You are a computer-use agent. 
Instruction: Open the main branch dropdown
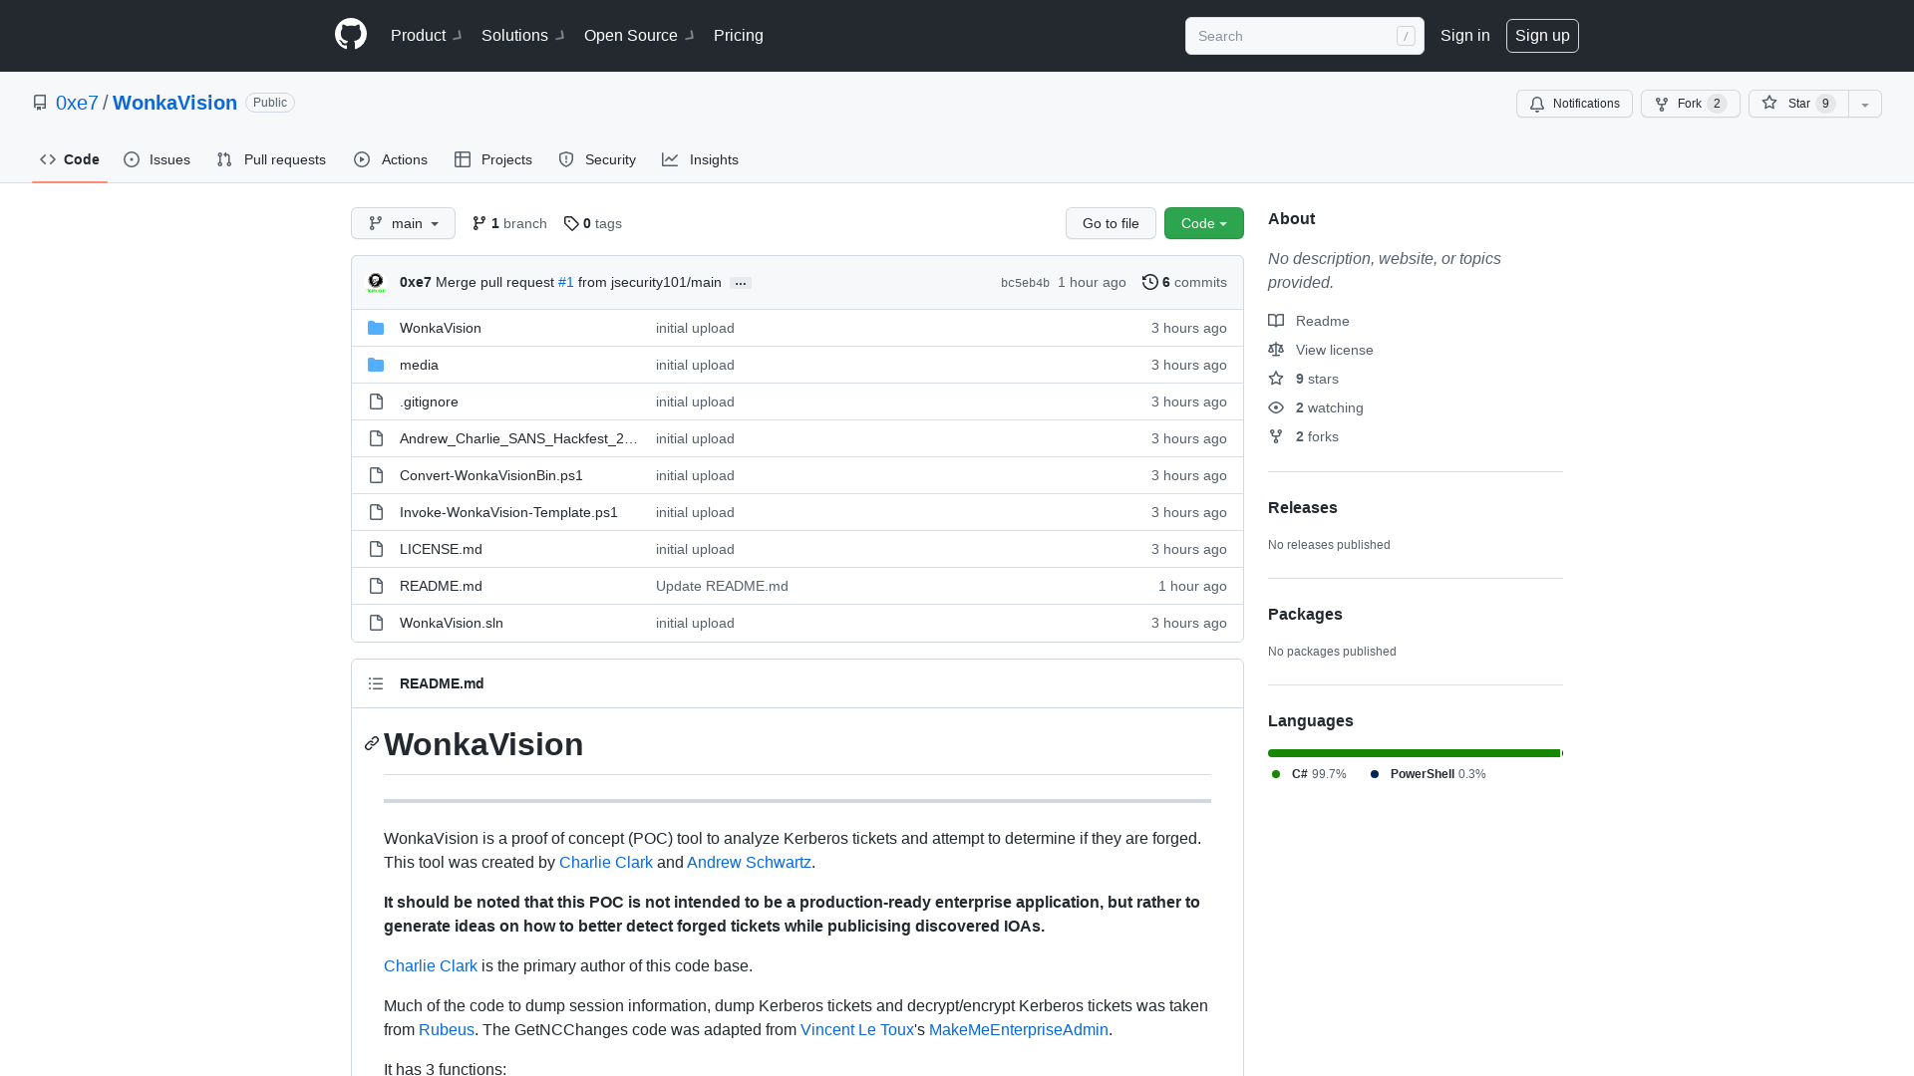click(403, 223)
